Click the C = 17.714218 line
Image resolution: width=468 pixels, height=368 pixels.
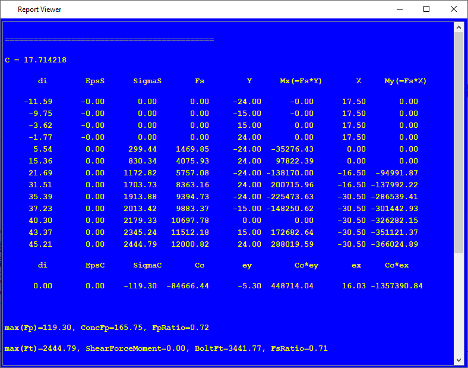[36, 60]
